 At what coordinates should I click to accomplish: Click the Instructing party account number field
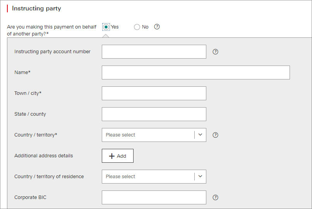pyautogui.click(x=154, y=52)
